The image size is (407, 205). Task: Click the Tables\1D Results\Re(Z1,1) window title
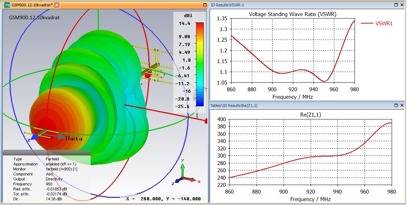pyautogui.click(x=234, y=106)
